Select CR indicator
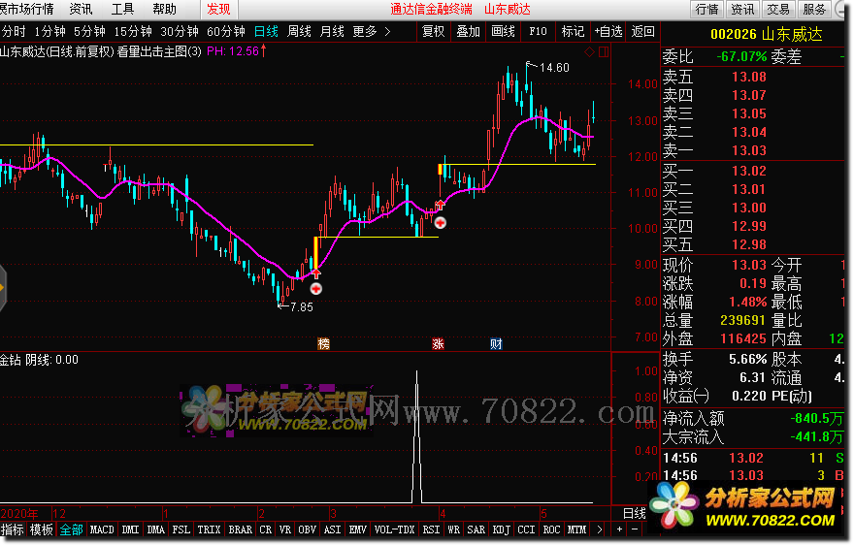Screen dimensions: 854x545 [x=266, y=529]
